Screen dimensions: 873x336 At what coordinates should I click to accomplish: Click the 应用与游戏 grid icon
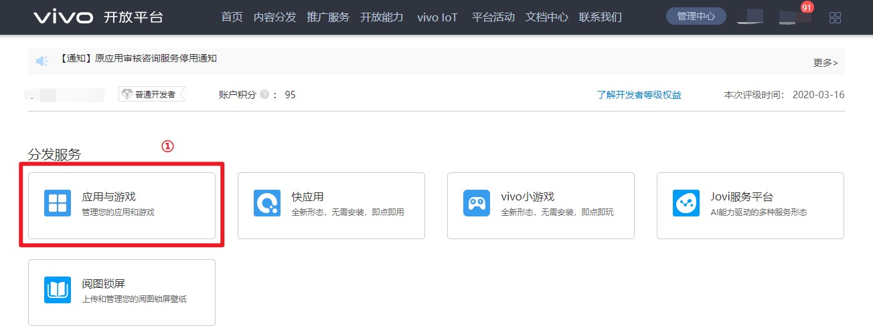58,203
